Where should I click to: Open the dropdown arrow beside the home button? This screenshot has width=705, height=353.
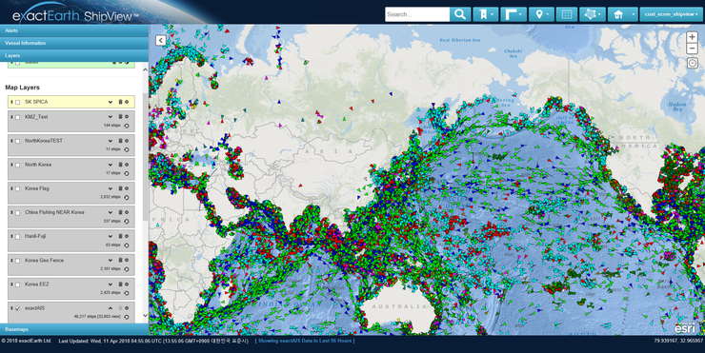633,14
